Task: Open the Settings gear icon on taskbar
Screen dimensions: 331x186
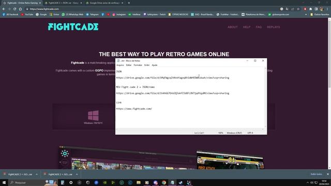Action: [71, 182]
